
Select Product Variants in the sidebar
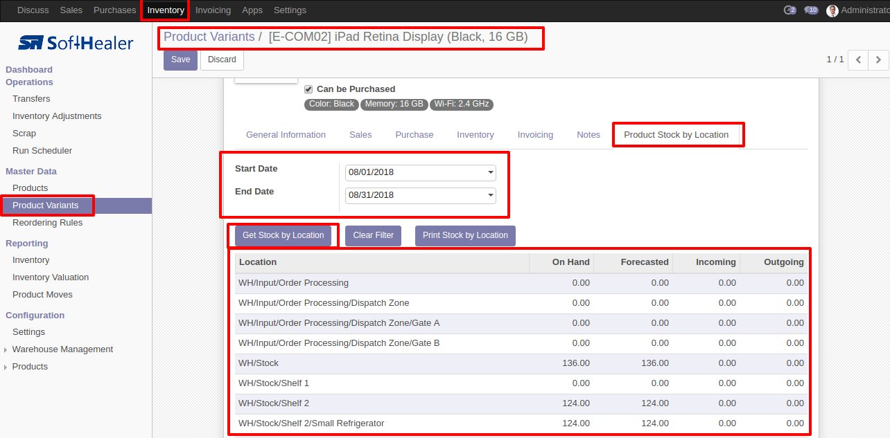[x=76, y=206]
